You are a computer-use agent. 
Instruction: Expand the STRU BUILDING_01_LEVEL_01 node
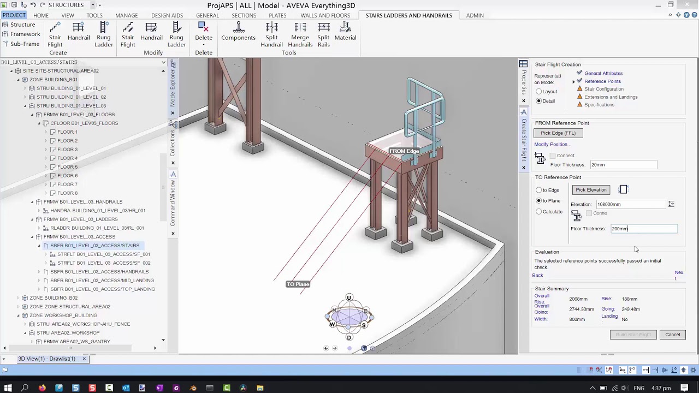(25, 88)
